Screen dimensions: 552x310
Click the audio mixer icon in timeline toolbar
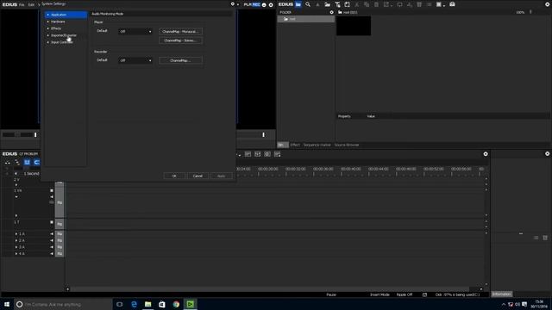point(258,154)
